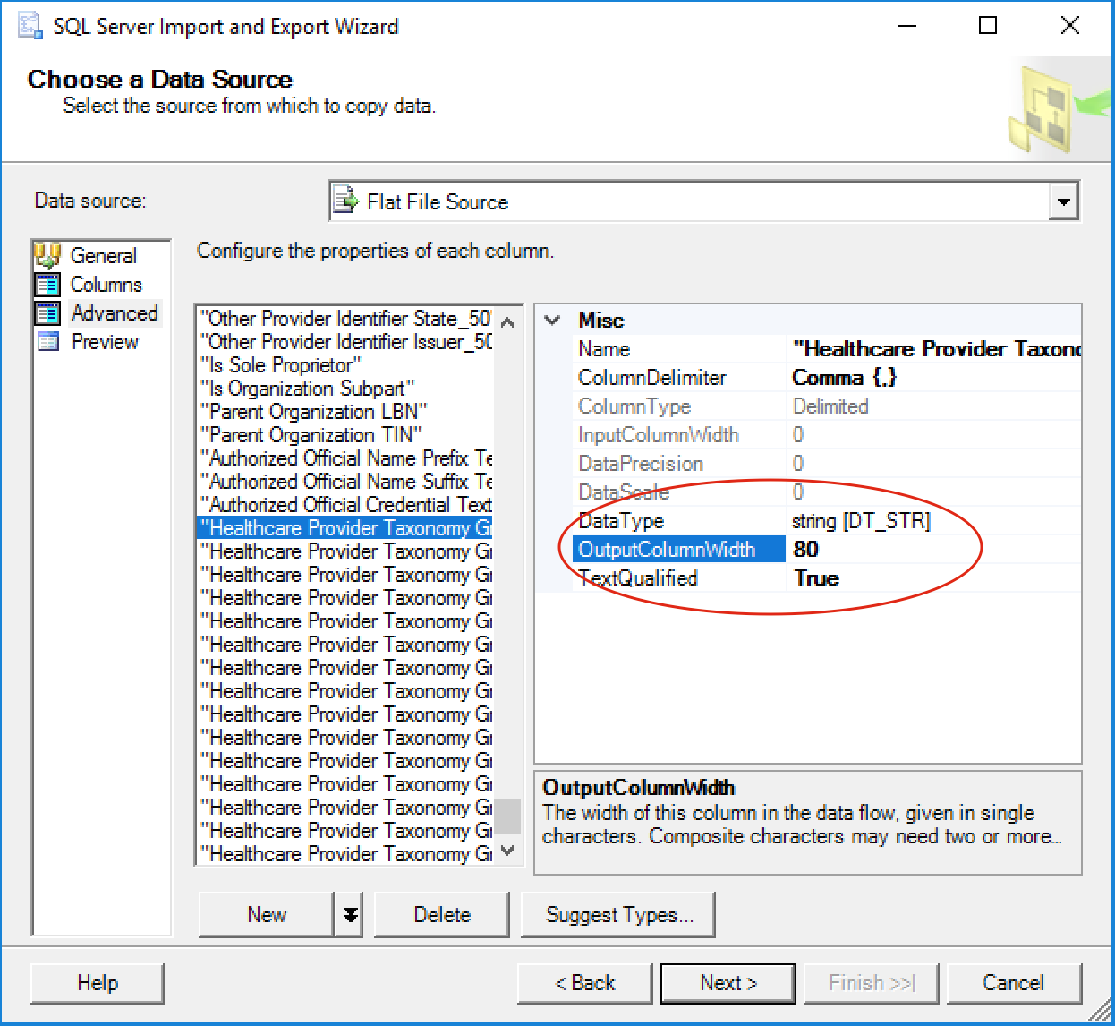Click the wizard icon in the title bar
The width and height of the screenshot is (1115, 1026).
click(28, 25)
